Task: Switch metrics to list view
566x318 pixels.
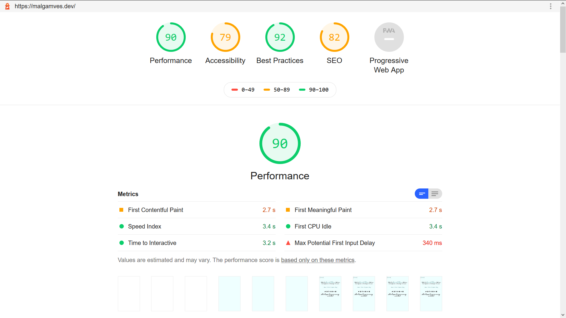Action: tap(435, 194)
